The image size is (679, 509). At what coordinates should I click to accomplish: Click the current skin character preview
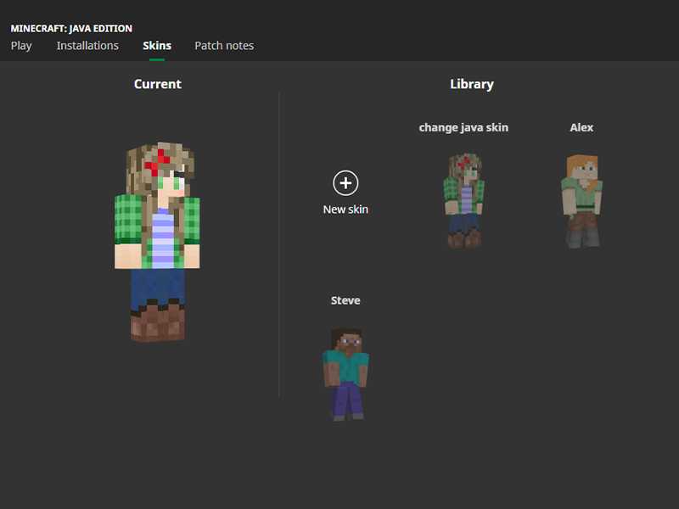[x=157, y=242]
